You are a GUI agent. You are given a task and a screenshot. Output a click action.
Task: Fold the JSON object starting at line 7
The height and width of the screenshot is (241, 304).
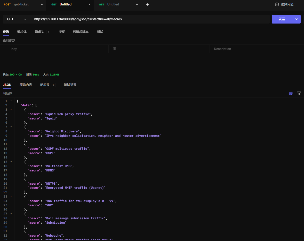(x=11, y=127)
